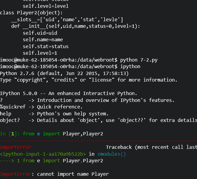The width and height of the screenshot is (197, 179).
Task: Click the 'self.uid=uid' assignment
Action: click(40, 33)
